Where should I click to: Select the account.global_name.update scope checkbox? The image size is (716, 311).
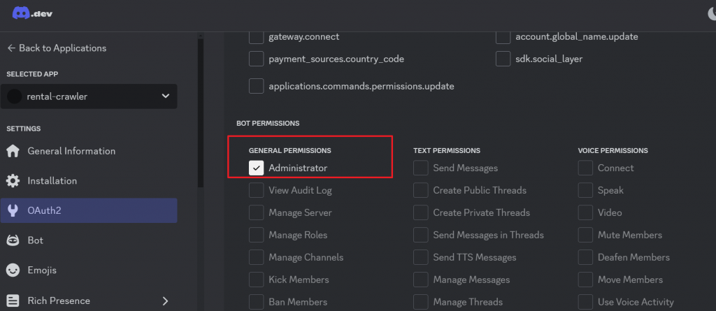pyautogui.click(x=503, y=36)
